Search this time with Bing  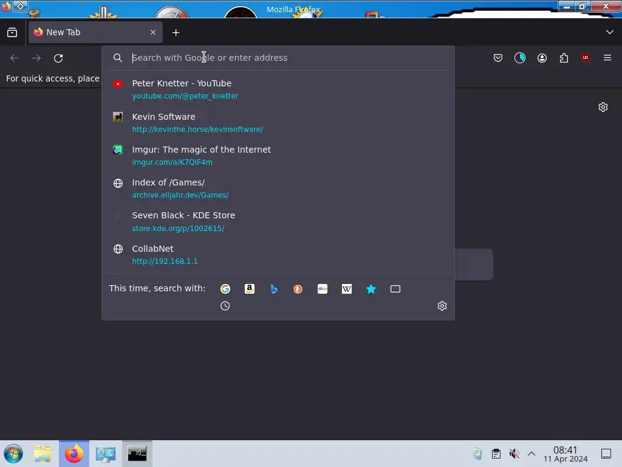click(274, 289)
